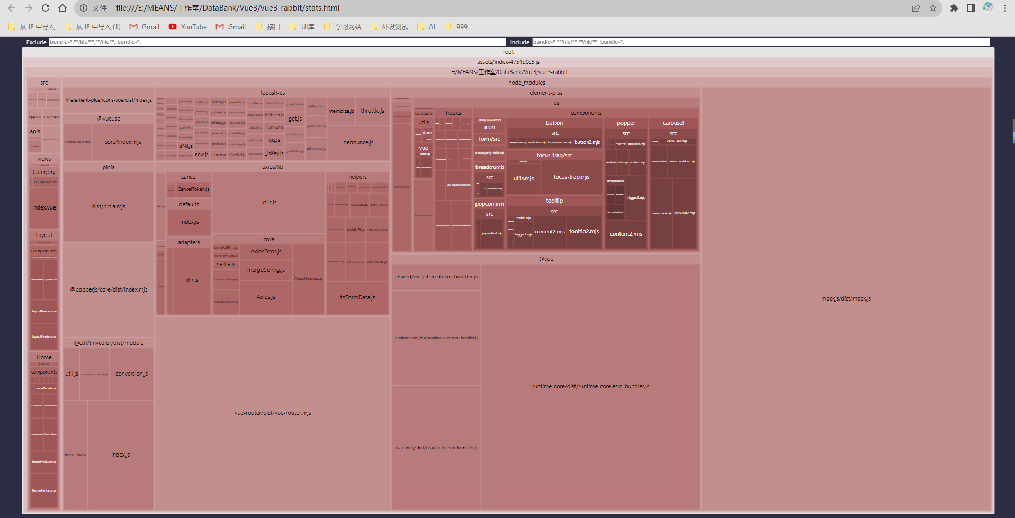Open the UI库 bookmark folder

pos(302,26)
